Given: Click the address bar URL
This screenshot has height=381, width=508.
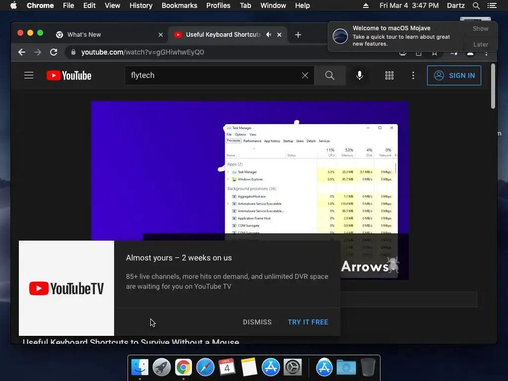Looking at the screenshot, I should (x=142, y=52).
